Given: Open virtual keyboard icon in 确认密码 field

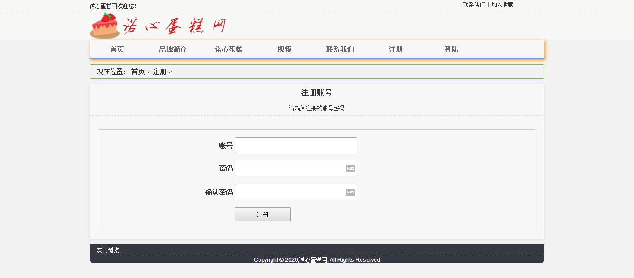Looking at the screenshot, I should pos(350,193).
